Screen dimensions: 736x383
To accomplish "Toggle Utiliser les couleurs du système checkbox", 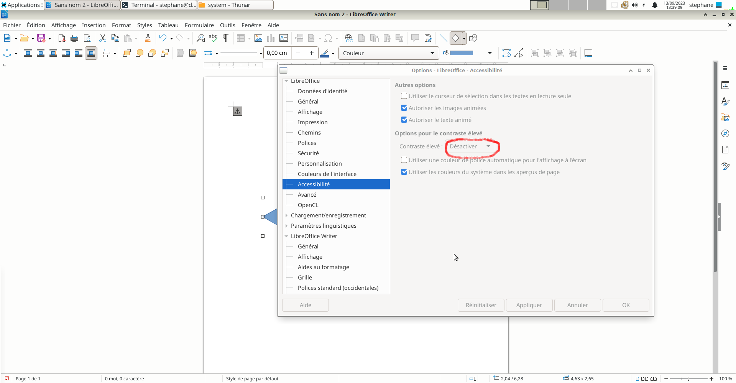I will [404, 172].
